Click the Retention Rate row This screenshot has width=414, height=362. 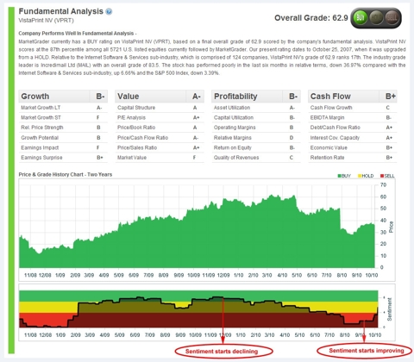pyautogui.click(x=353, y=158)
